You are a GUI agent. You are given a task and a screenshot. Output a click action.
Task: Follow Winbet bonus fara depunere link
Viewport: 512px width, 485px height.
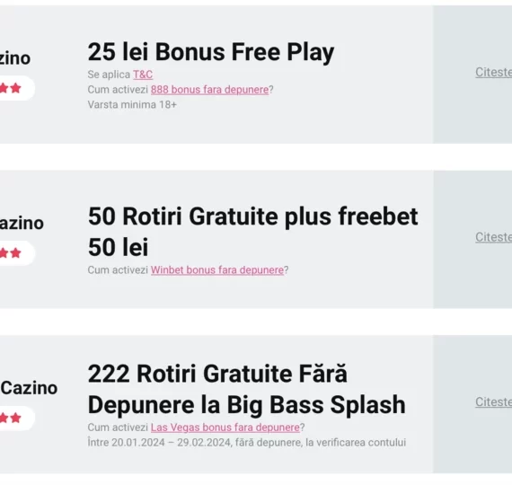pyautogui.click(x=217, y=270)
